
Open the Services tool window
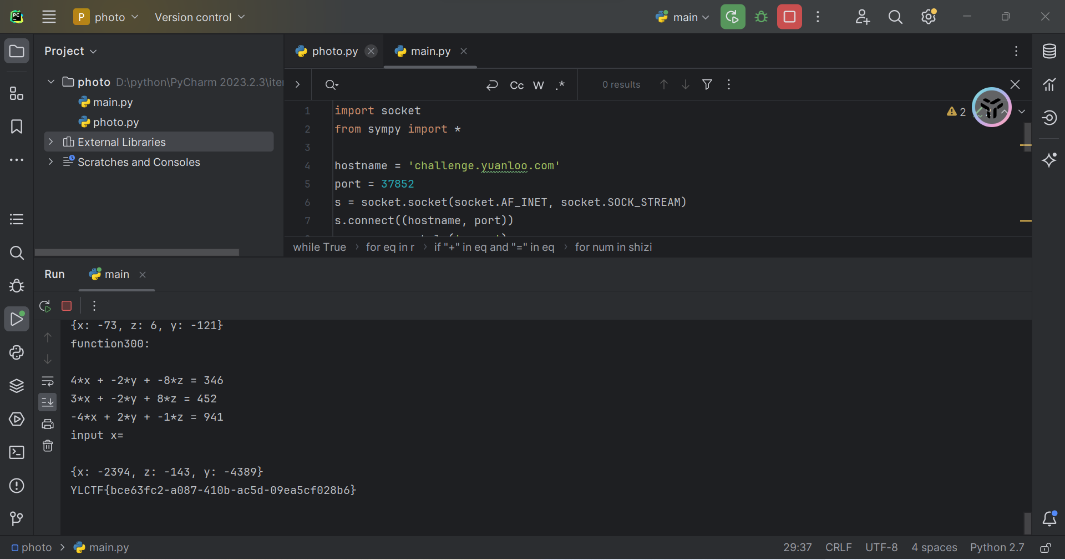pyautogui.click(x=17, y=419)
